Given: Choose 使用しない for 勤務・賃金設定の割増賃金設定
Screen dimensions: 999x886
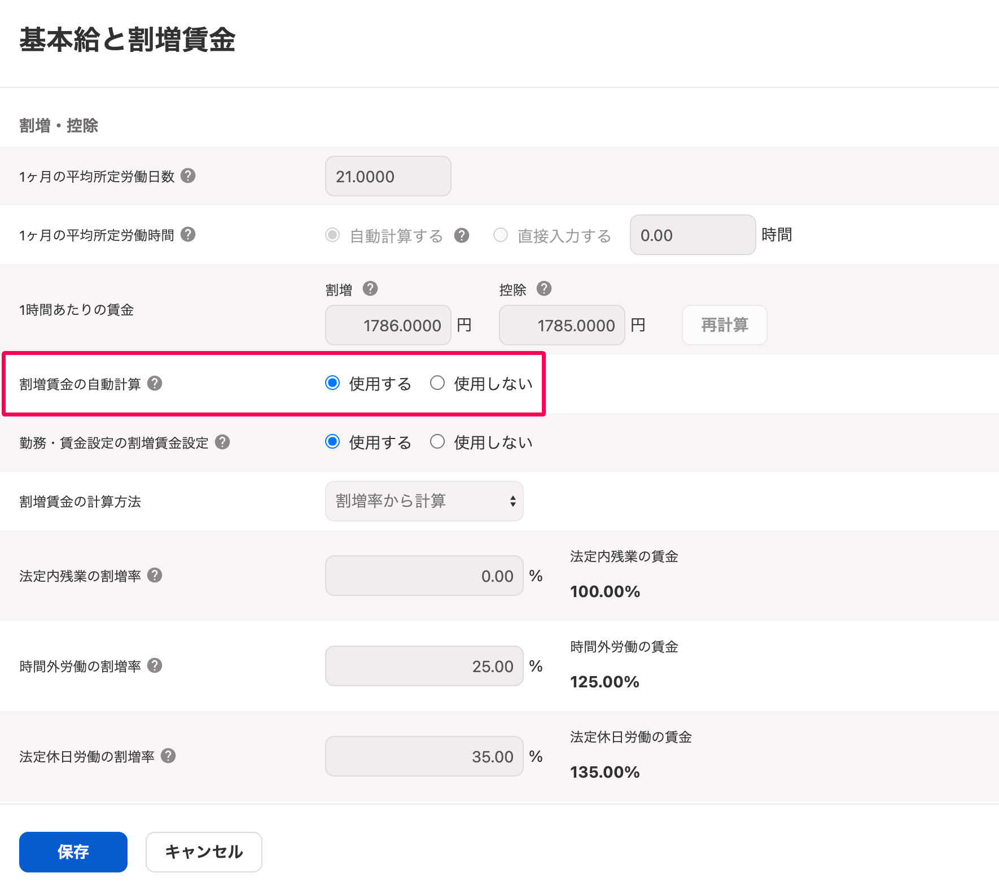Looking at the screenshot, I should tap(437, 442).
